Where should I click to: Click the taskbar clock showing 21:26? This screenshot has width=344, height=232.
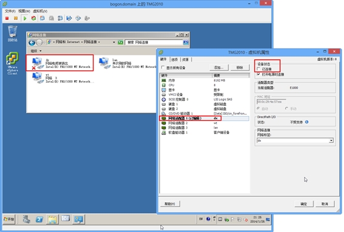tap(257, 219)
